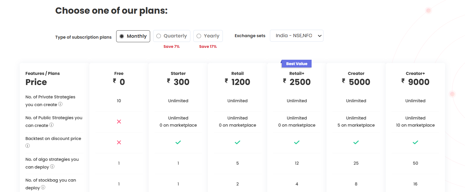465x192 pixels.
Task: Click info icon under Backtest on discount price
Action: pyautogui.click(x=28, y=146)
